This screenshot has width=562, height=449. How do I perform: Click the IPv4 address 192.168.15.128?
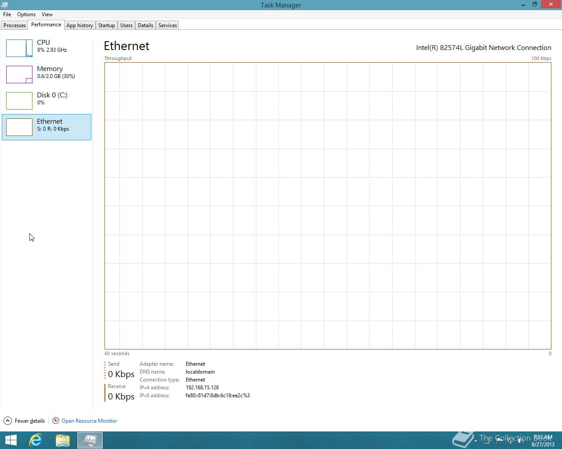[202, 388]
